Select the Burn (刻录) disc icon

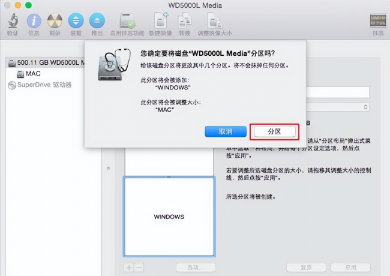tap(55, 20)
